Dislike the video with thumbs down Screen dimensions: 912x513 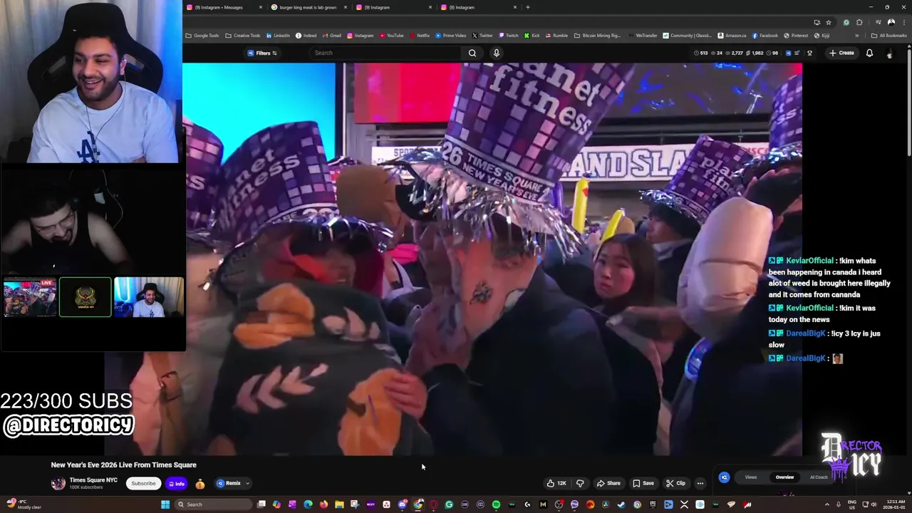pos(580,483)
